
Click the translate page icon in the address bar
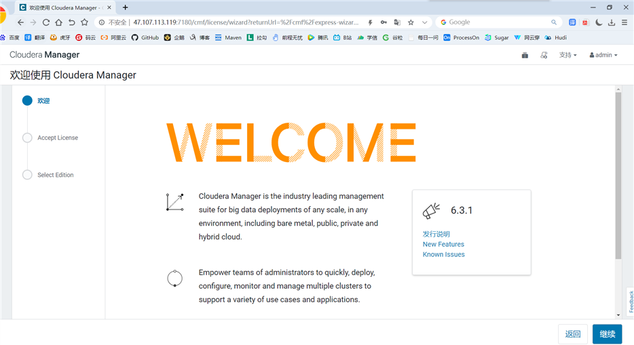tap(398, 22)
